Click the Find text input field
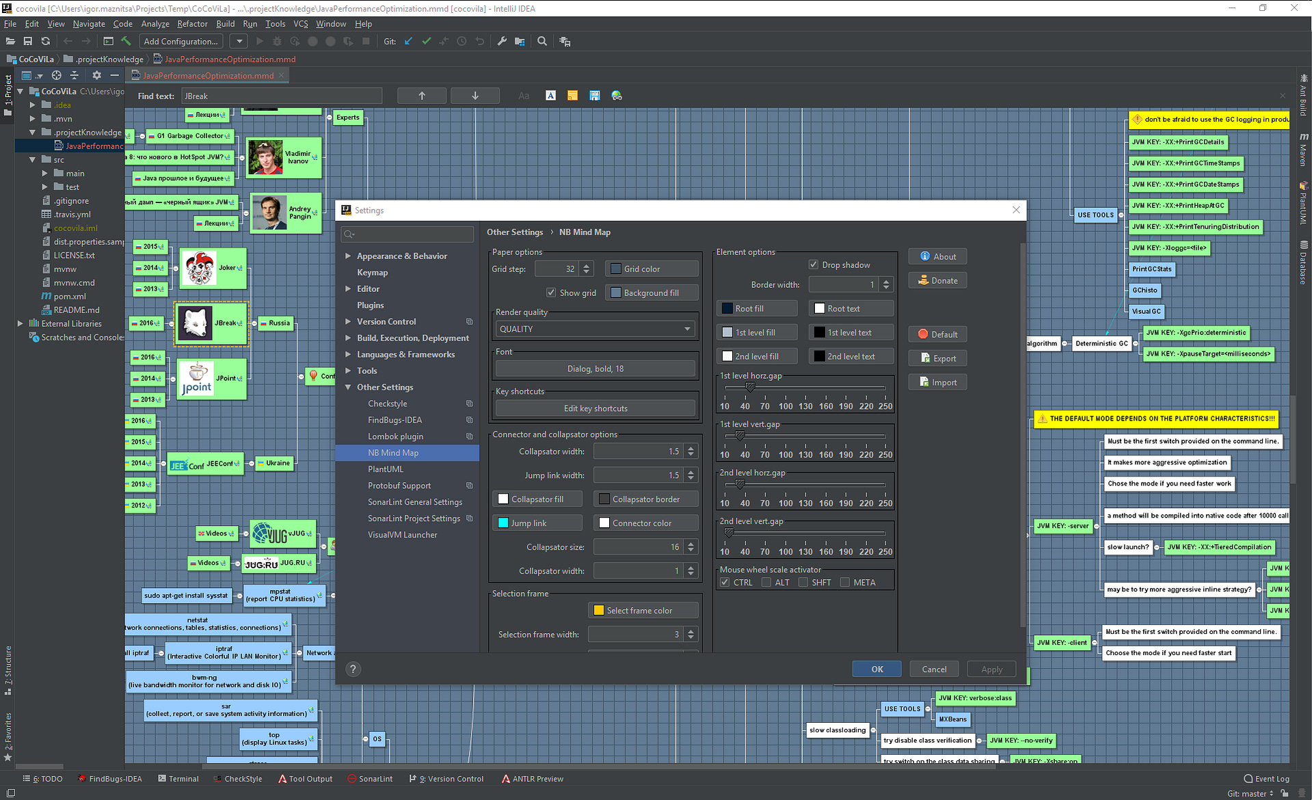Viewport: 1312px width, 800px height. click(281, 96)
